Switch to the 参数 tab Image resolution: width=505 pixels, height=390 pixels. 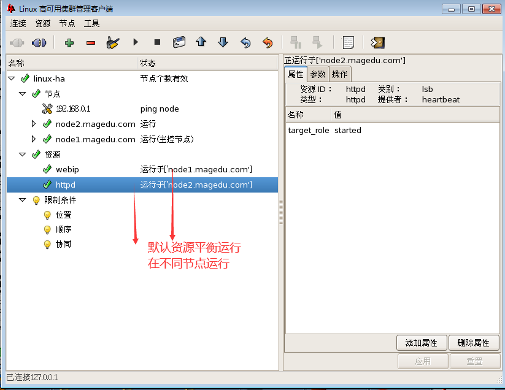click(317, 74)
